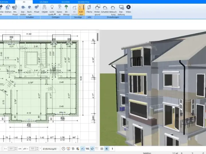The width and height of the screenshot is (206, 154).
Task: Open the bottom toolbar overflow menu
Action: click(x=112, y=149)
